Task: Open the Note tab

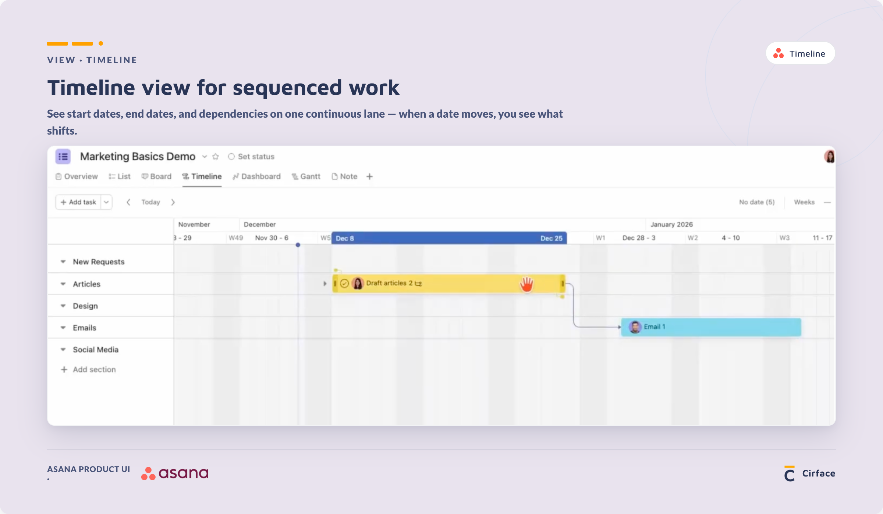Action: click(x=344, y=176)
